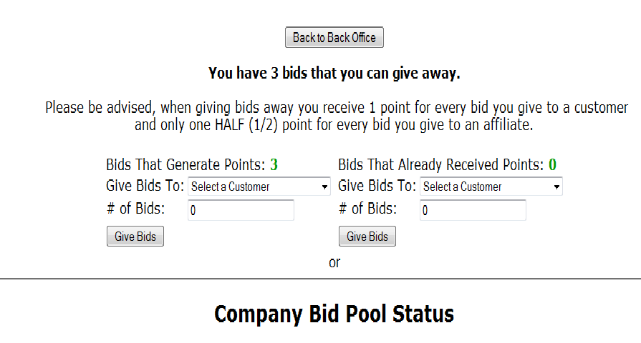Click the left 'Give Bids To:' label
The image size is (641, 343).
(x=145, y=187)
